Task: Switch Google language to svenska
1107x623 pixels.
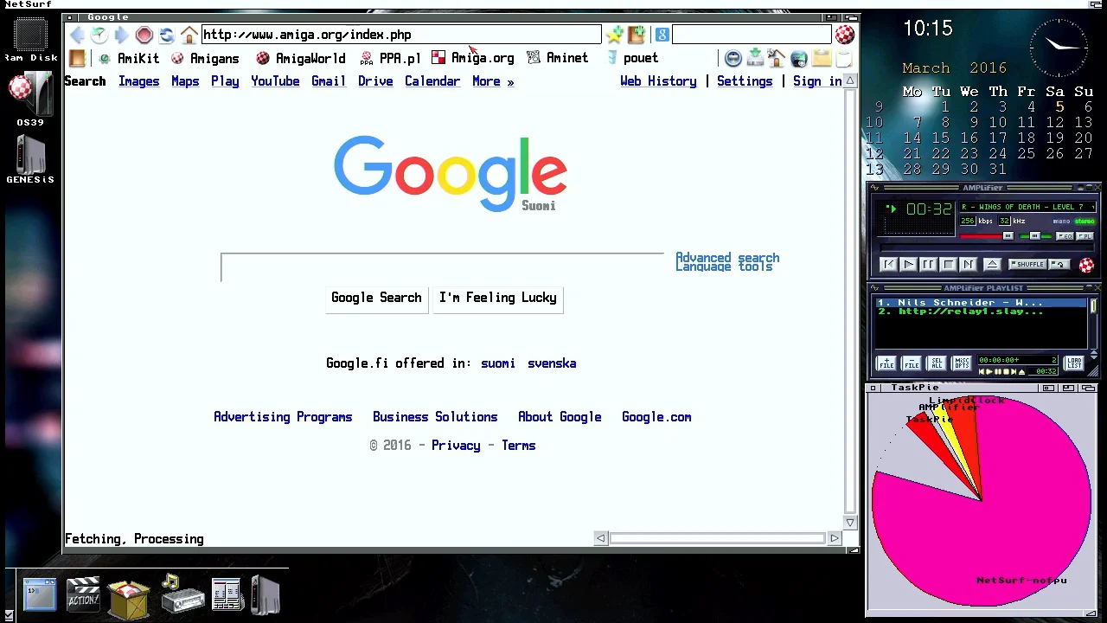Action: 552,363
